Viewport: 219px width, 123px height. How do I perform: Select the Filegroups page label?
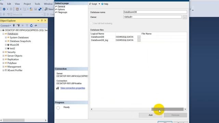click(x=62, y=12)
